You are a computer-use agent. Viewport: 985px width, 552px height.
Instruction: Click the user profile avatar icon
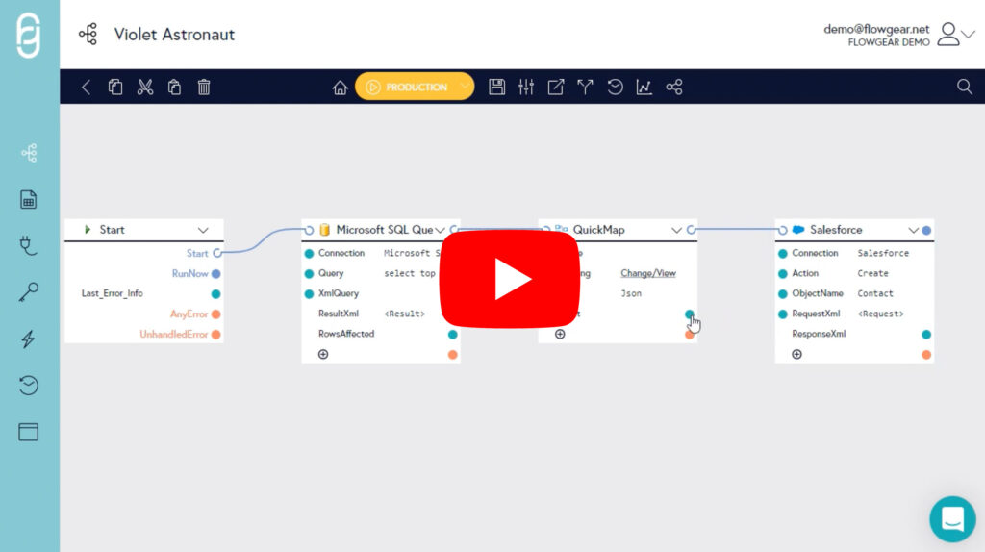click(x=947, y=35)
